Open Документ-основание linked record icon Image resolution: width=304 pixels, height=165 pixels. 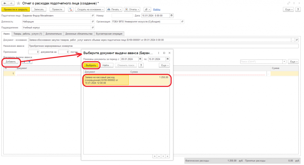(297, 40)
